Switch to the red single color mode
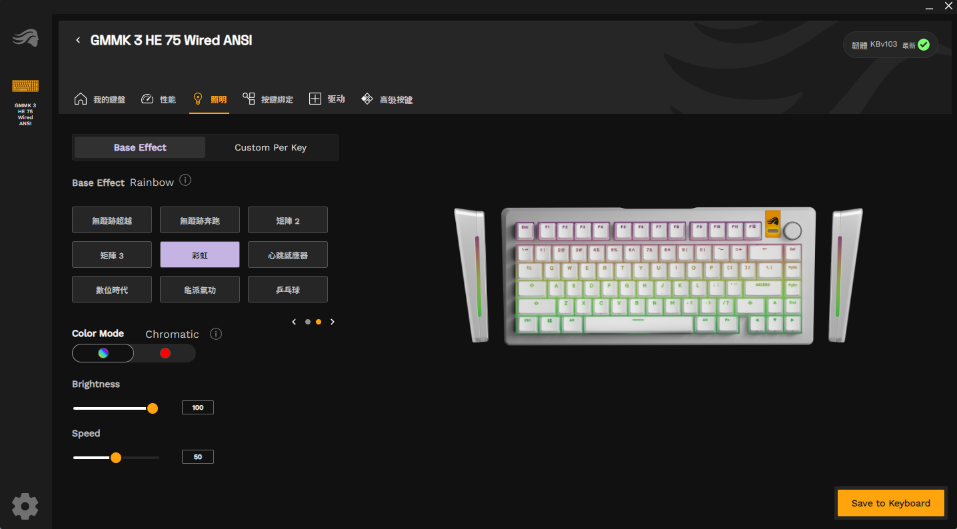This screenshot has height=529, width=957. pyautogui.click(x=165, y=353)
